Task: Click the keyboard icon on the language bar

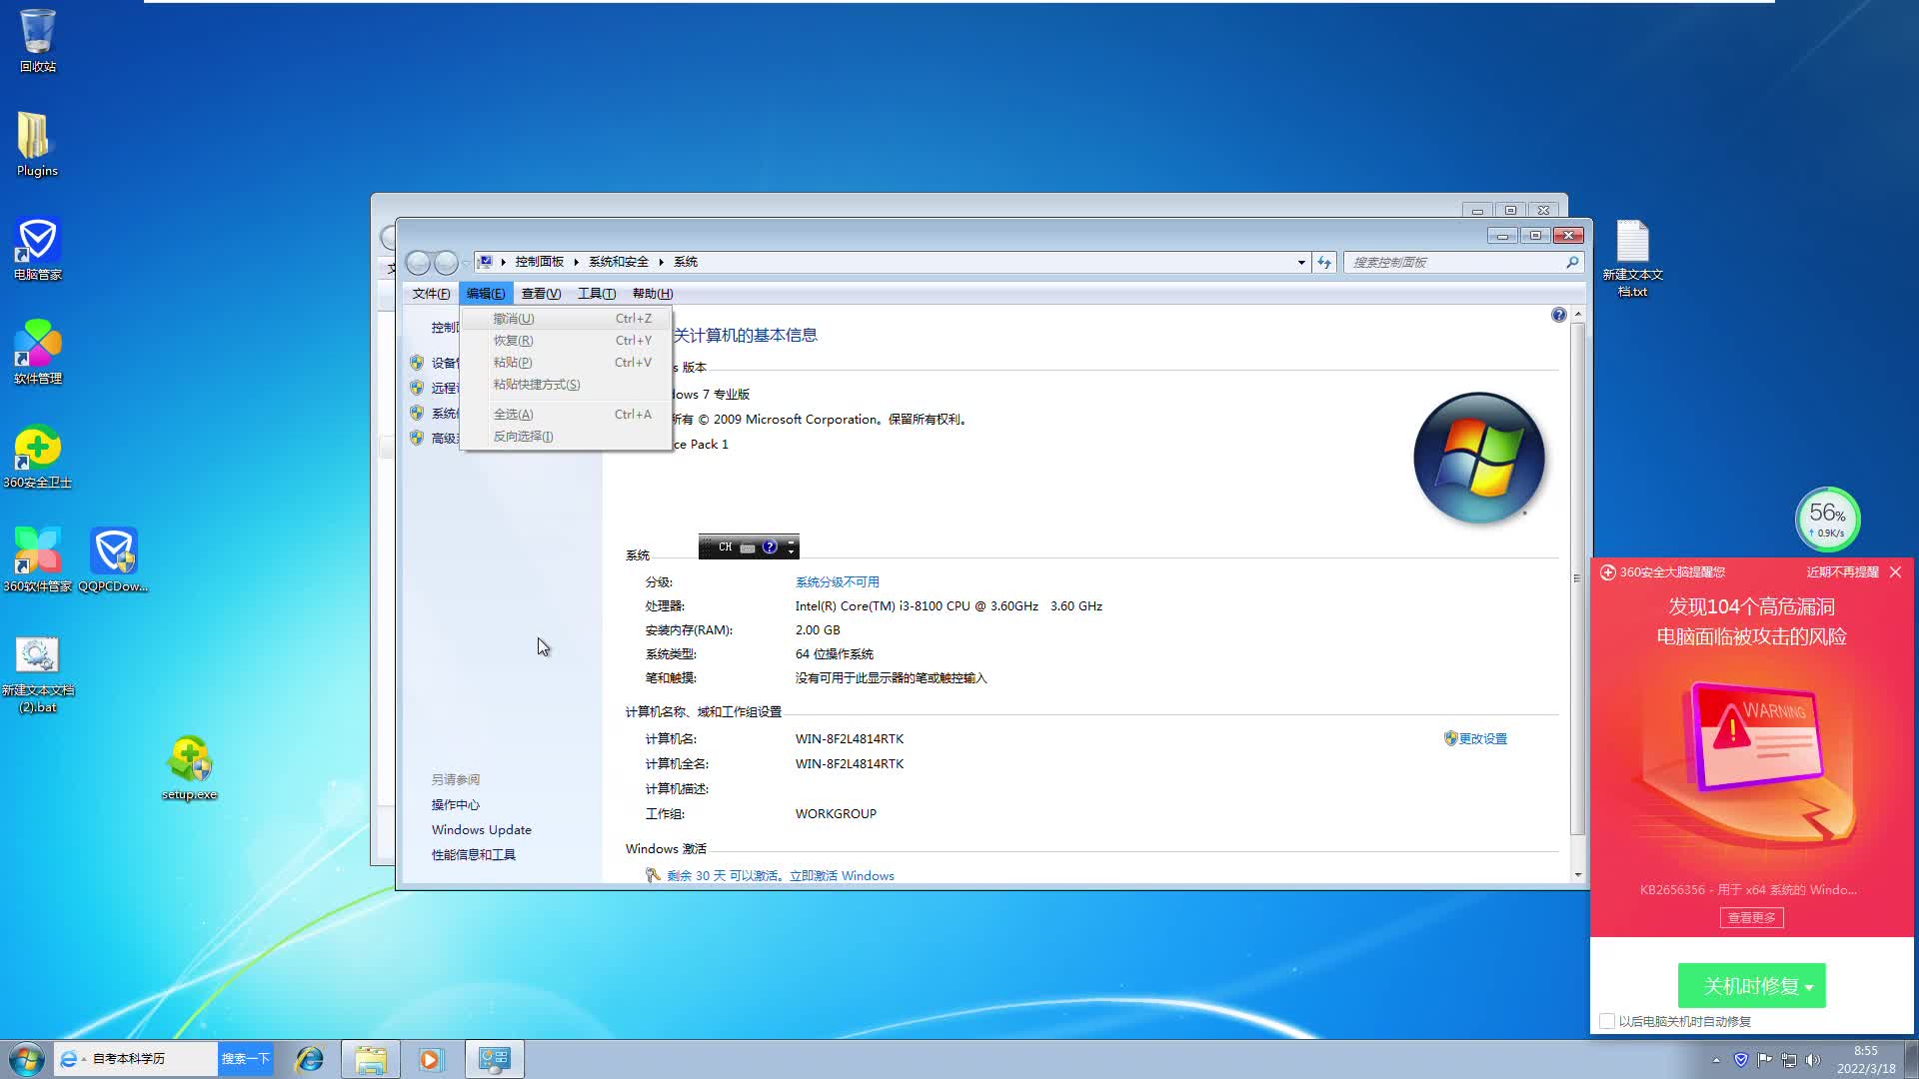Action: tap(748, 547)
